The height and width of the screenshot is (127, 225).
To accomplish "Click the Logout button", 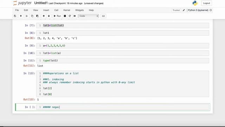I will coord(206,3).
